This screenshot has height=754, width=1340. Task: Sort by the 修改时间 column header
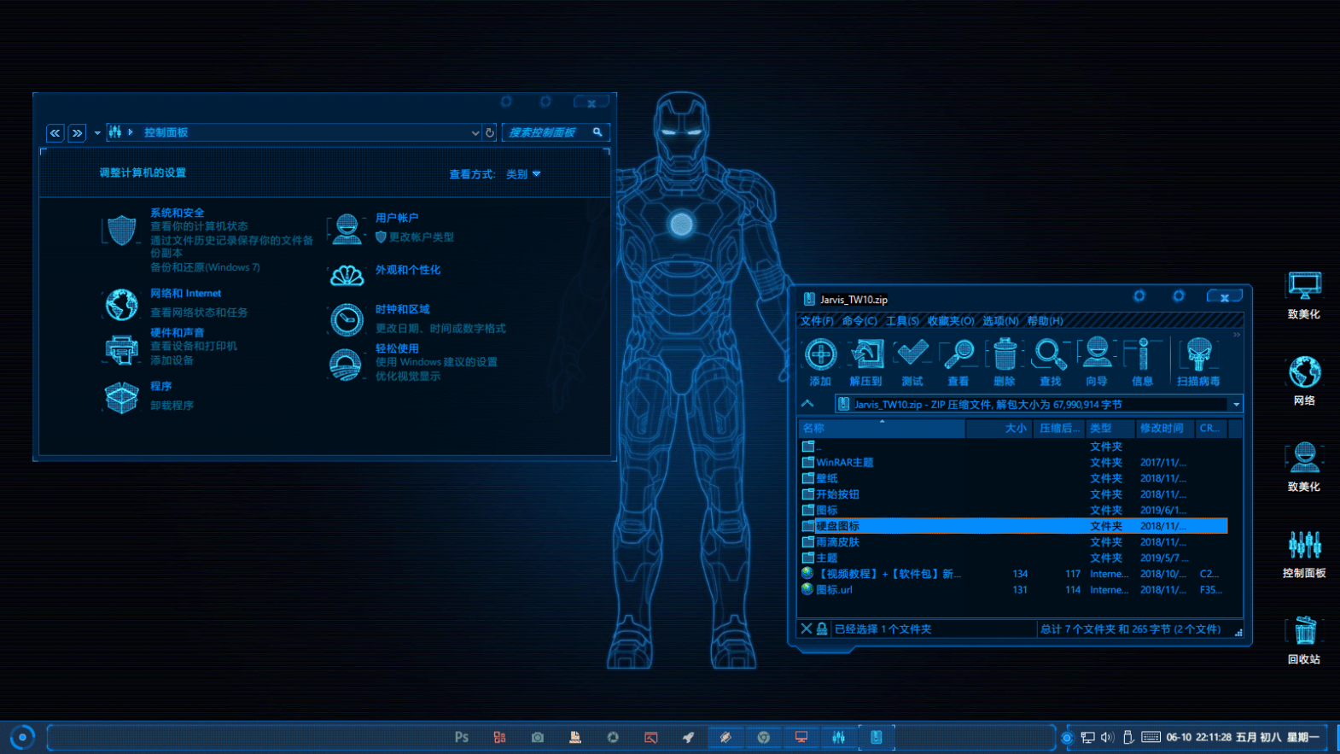[1164, 429]
